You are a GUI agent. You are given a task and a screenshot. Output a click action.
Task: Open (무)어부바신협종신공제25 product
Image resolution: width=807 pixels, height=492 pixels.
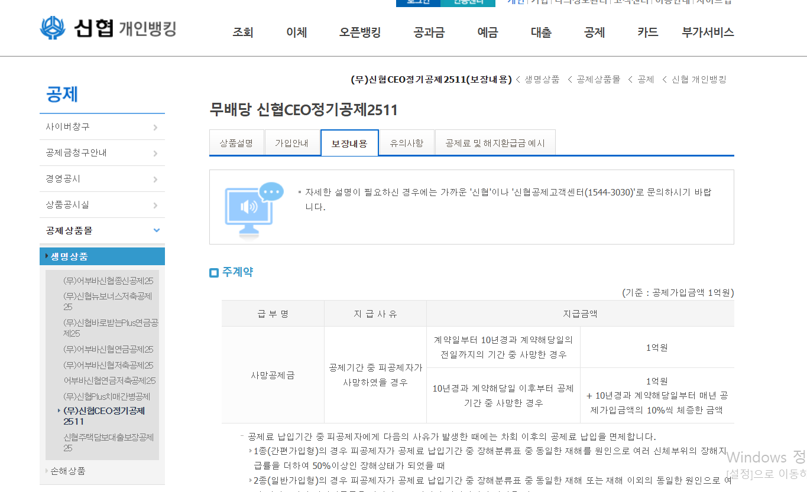[x=108, y=281]
